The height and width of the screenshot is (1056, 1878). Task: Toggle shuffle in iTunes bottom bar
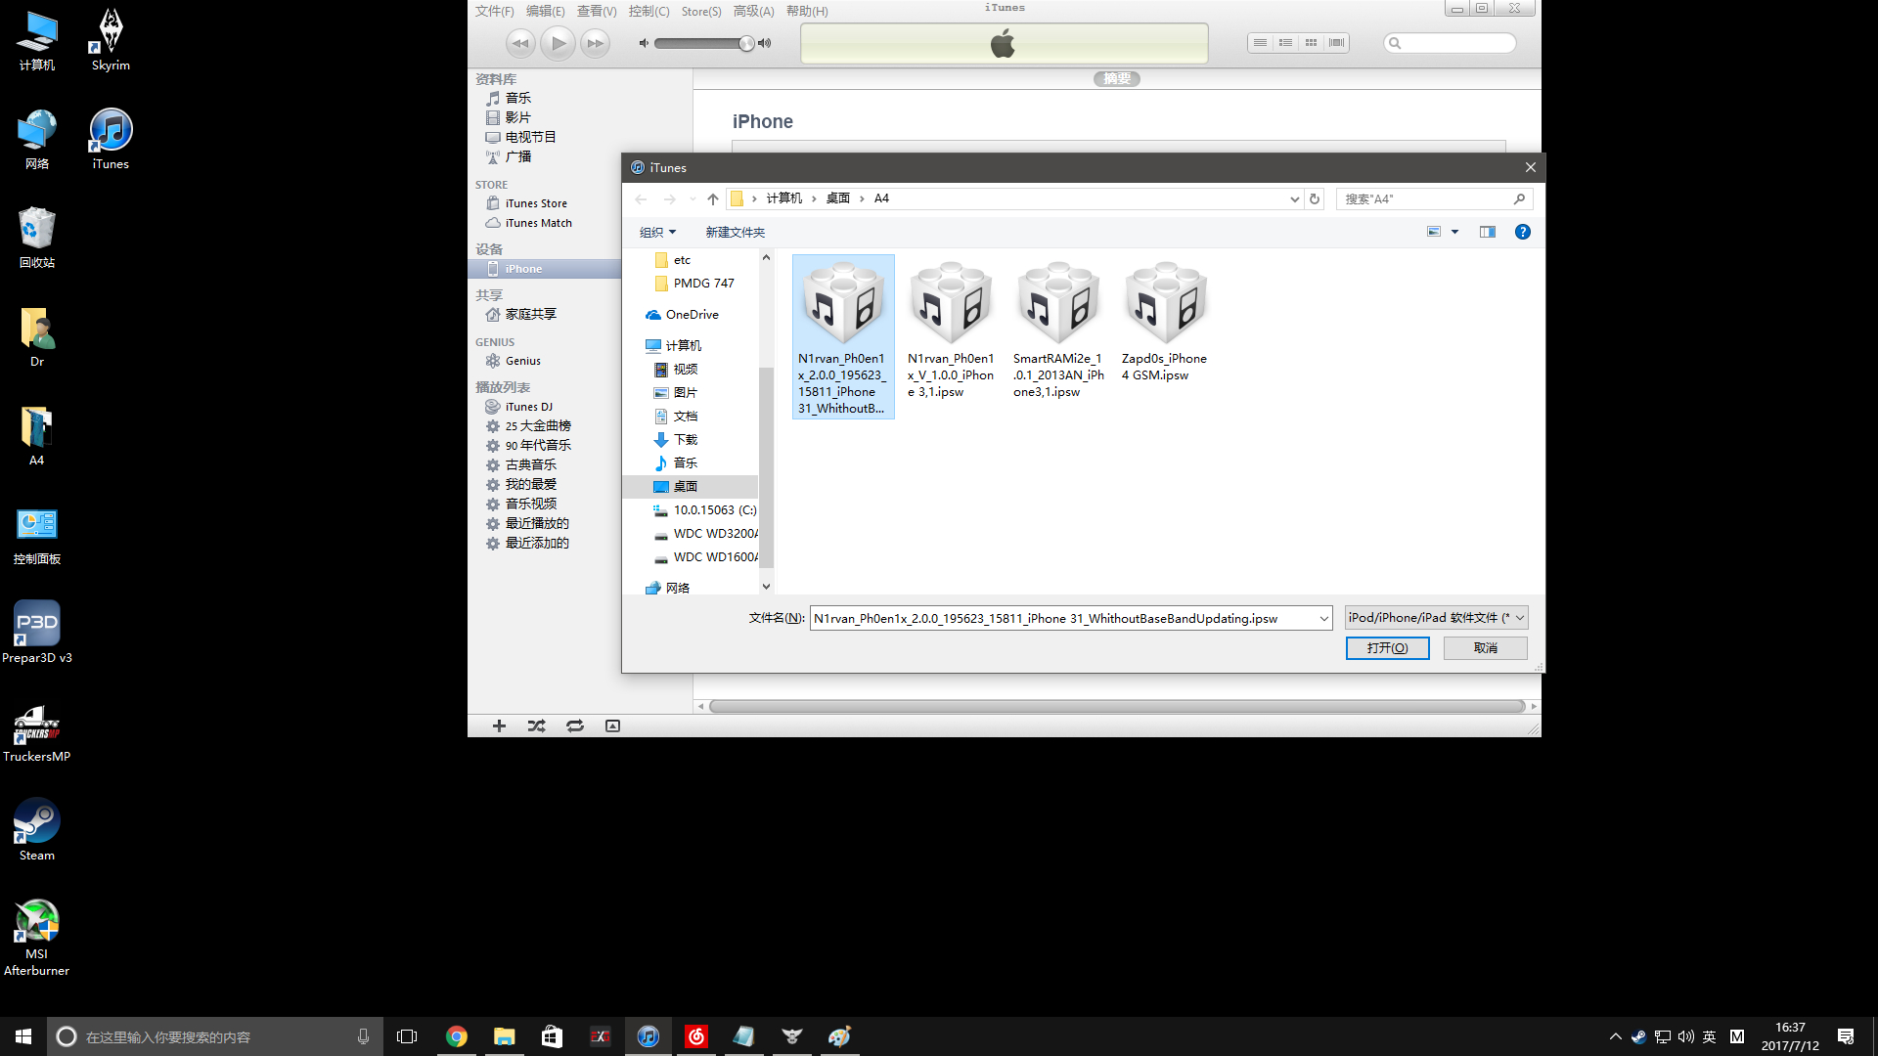tap(537, 726)
